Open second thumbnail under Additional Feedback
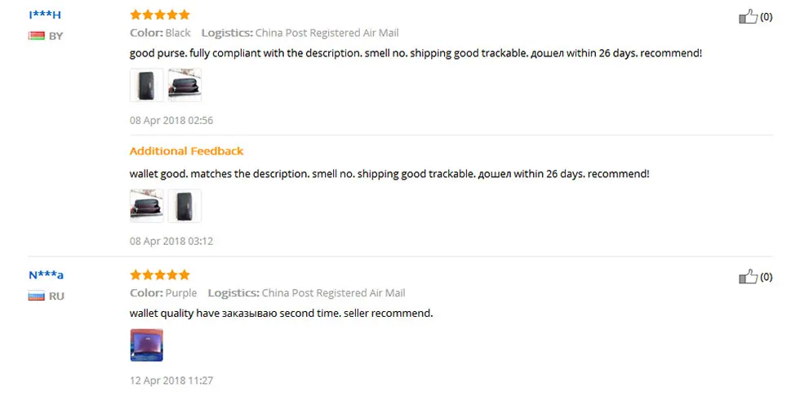The width and height of the screenshot is (800, 396). click(x=184, y=206)
